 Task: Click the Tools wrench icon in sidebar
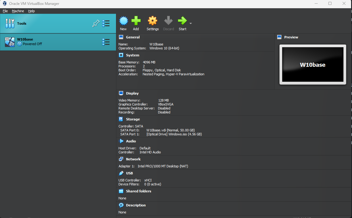tap(10, 23)
